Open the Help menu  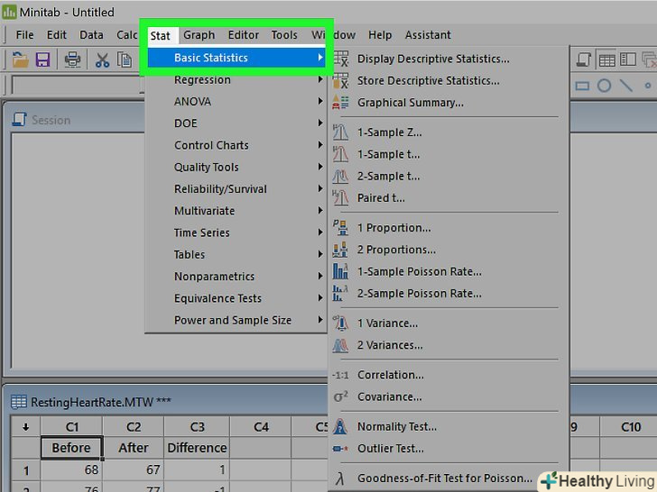point(380,35)
